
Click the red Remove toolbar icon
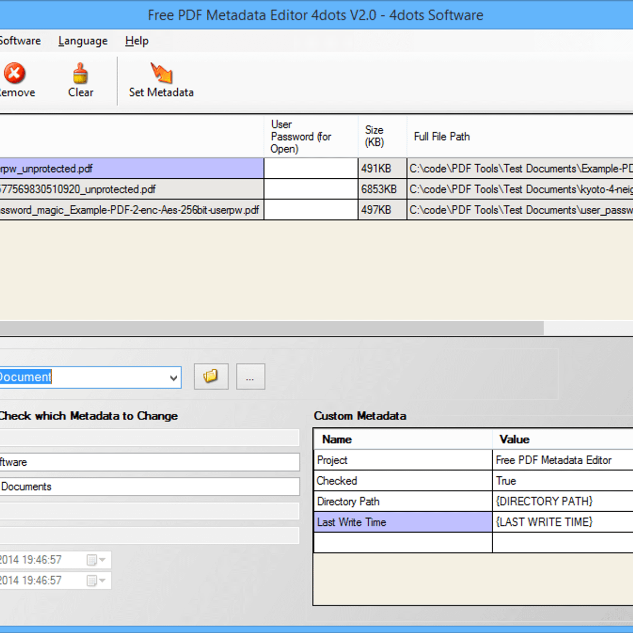pyautogui.click(x=15, y=73)
